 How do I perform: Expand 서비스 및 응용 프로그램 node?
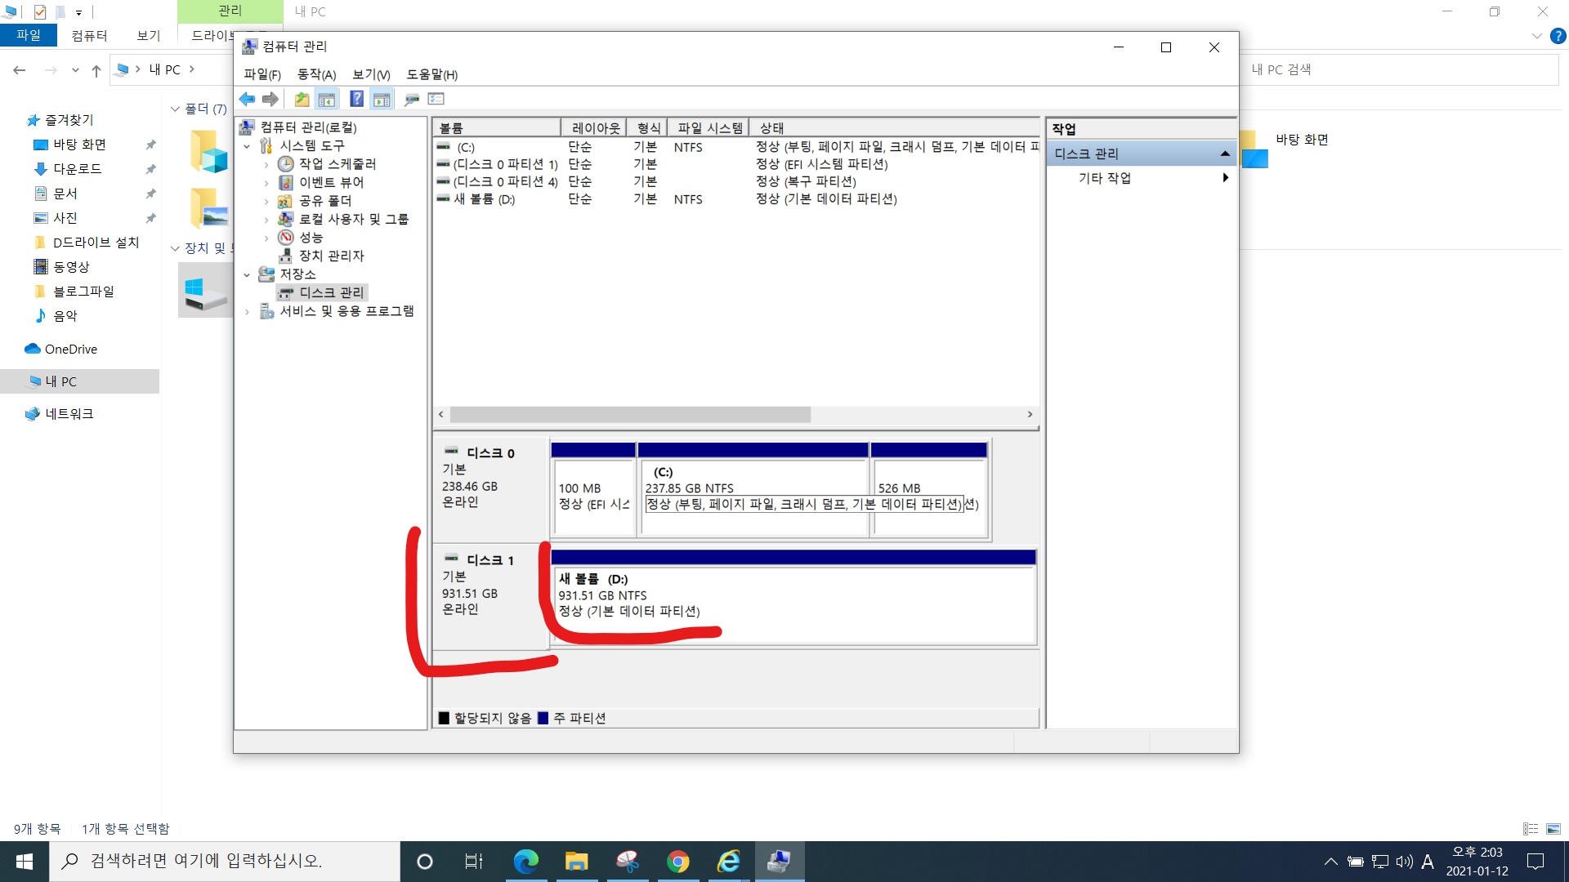[x=248, y=311]
